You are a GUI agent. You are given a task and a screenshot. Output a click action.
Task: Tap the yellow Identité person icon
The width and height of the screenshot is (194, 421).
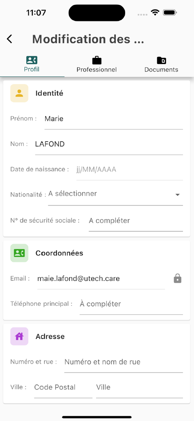tap(19, 93)
